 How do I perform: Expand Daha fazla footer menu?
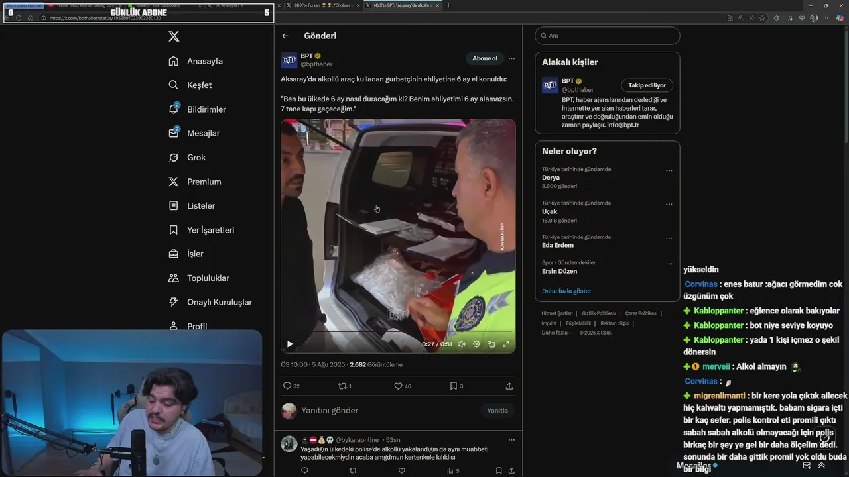coord(557,333)
